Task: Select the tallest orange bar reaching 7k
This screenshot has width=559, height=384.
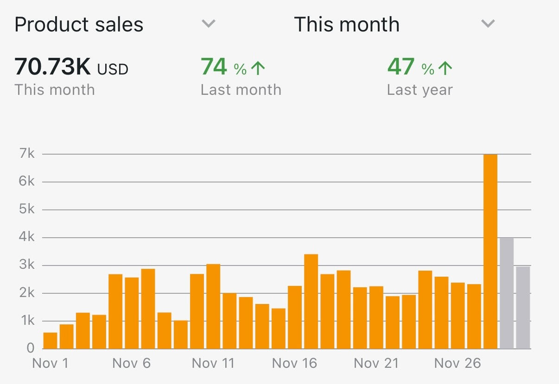Action: click(490, 251)
